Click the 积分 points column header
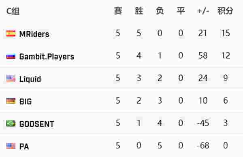The width and height of the screenshot is (243, 157). 225,11
